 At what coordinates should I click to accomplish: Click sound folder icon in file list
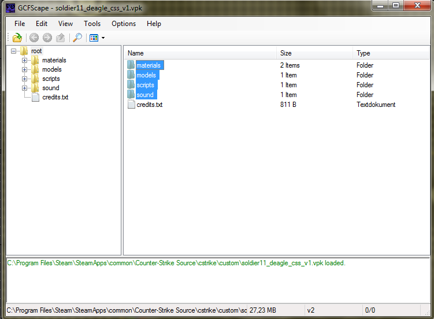(131, 95)
